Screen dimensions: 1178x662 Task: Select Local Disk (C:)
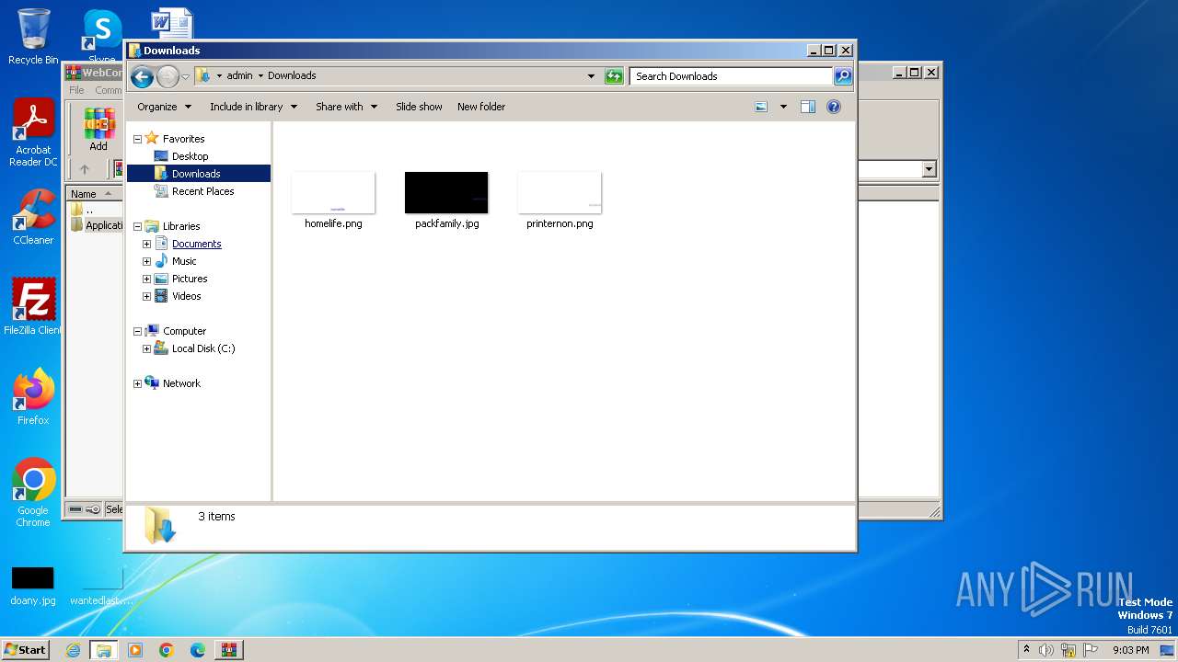click(202, 348)
